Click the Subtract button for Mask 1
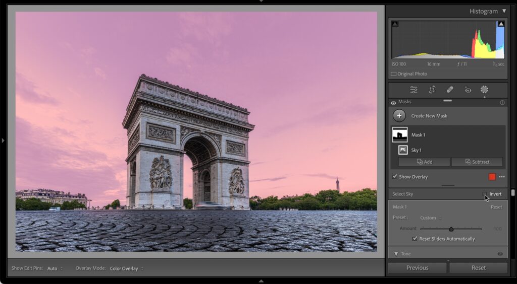Viewport: 517px width, 284px height. pyautogui.click(x=477, y=162)
